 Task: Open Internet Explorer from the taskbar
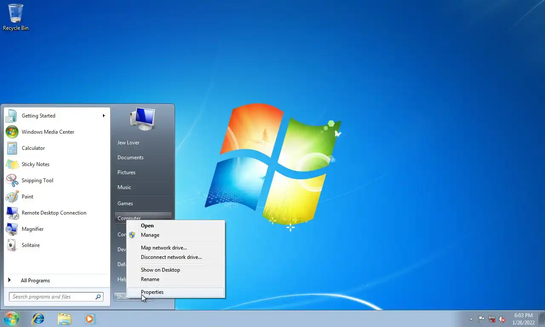coord(38,318)
